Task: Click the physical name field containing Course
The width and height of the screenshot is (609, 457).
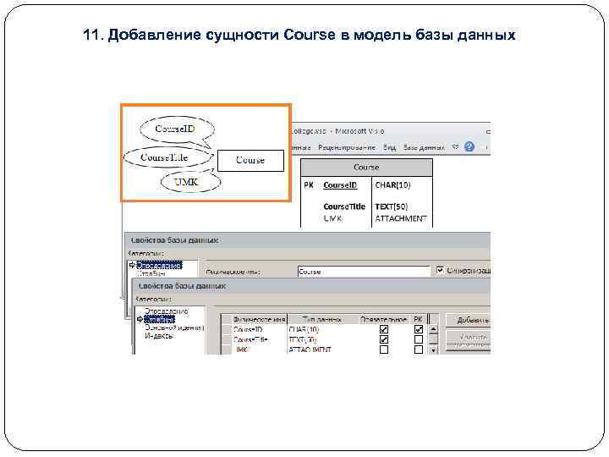Action: [364, 272]
